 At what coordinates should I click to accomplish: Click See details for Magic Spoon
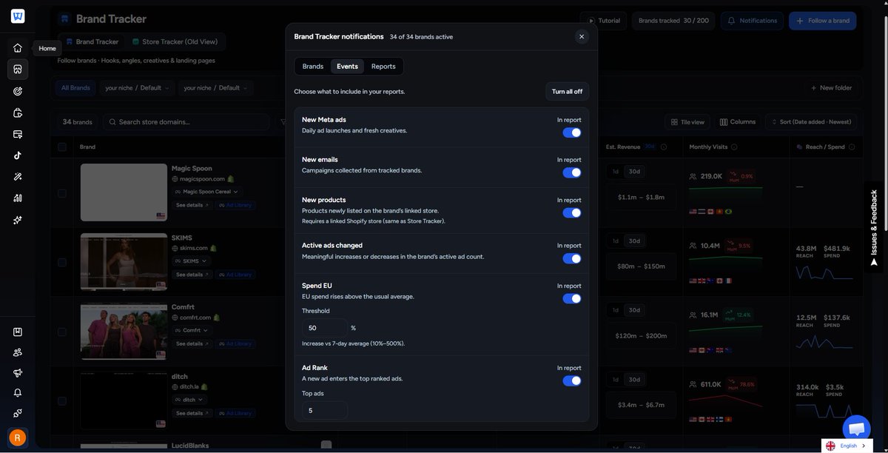coord(192,205)
